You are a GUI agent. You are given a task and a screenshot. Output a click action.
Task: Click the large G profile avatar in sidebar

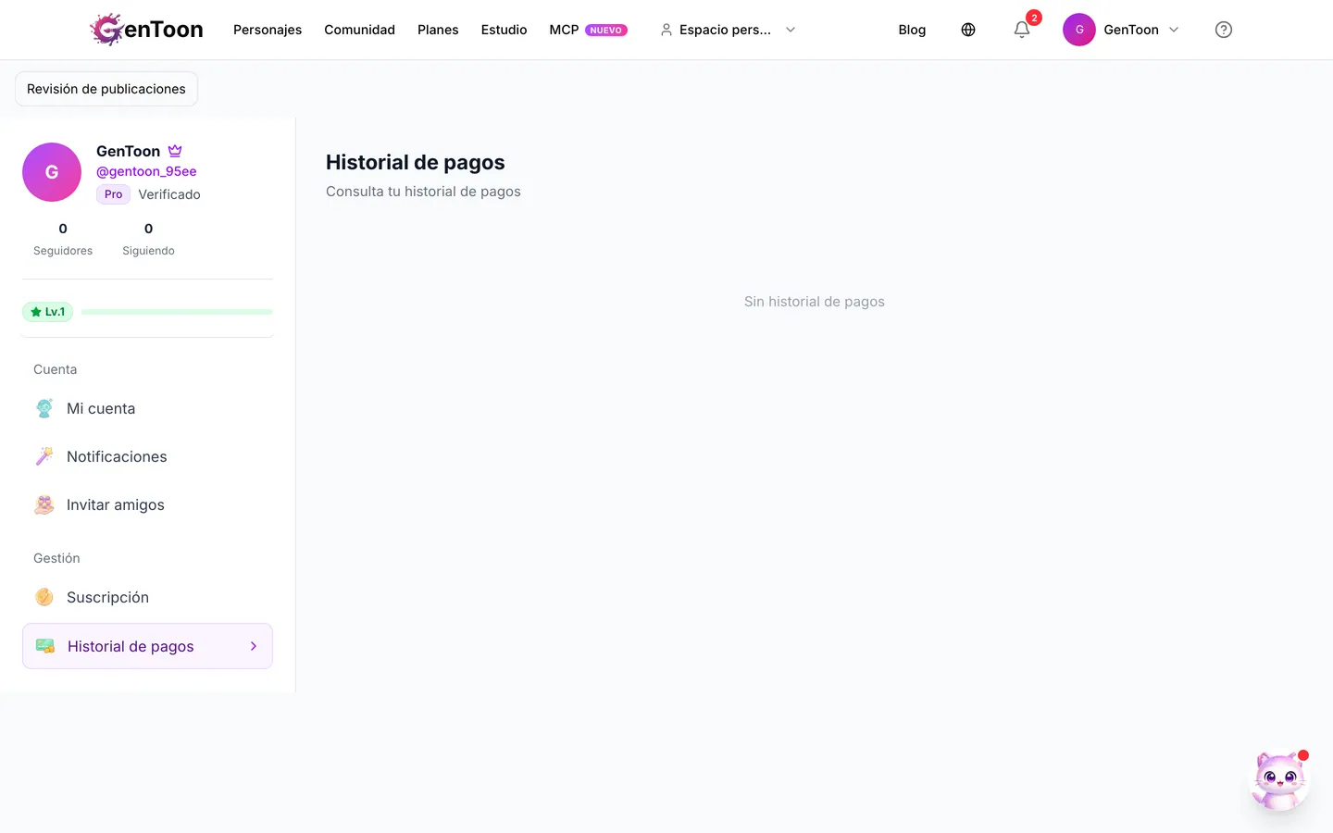pyautogui.click(x=52, y=172)
